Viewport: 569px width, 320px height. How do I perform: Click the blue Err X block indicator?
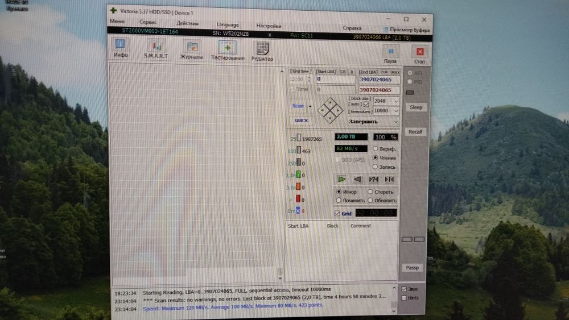(298, 210)
